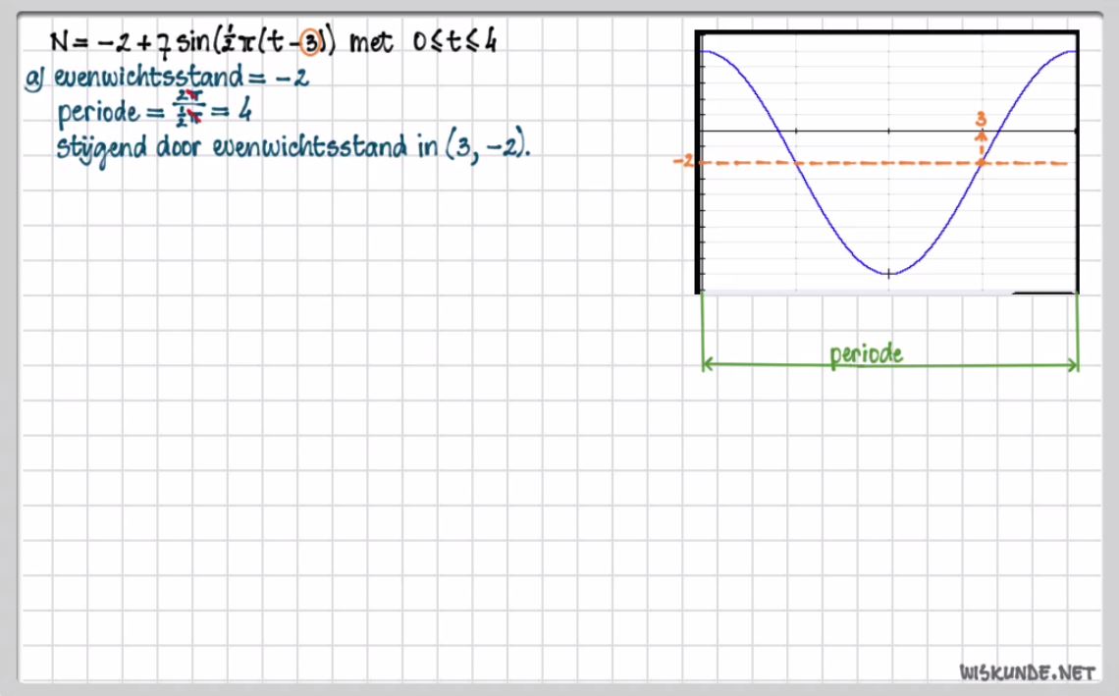The width and height of the screenshot is (1119, 696).
Task: Click the 'periode = ... = 4' line
Action: point(154,111)
